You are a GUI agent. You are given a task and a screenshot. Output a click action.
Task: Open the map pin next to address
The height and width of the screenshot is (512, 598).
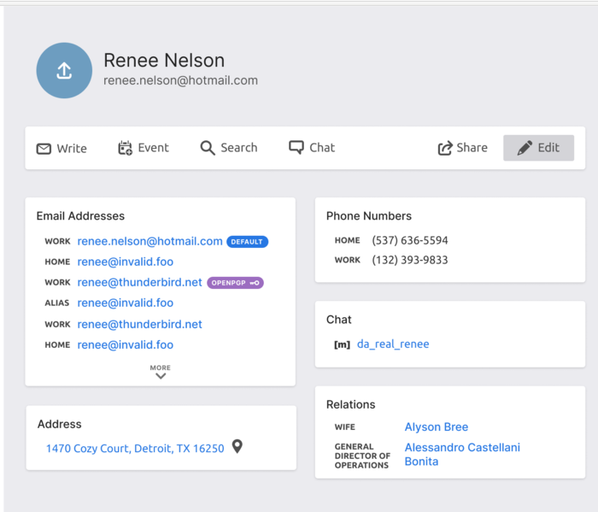coord(237,447)
